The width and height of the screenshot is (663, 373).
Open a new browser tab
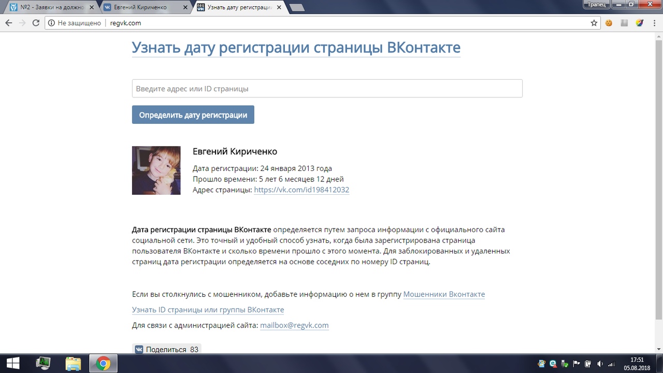(297, 8)
